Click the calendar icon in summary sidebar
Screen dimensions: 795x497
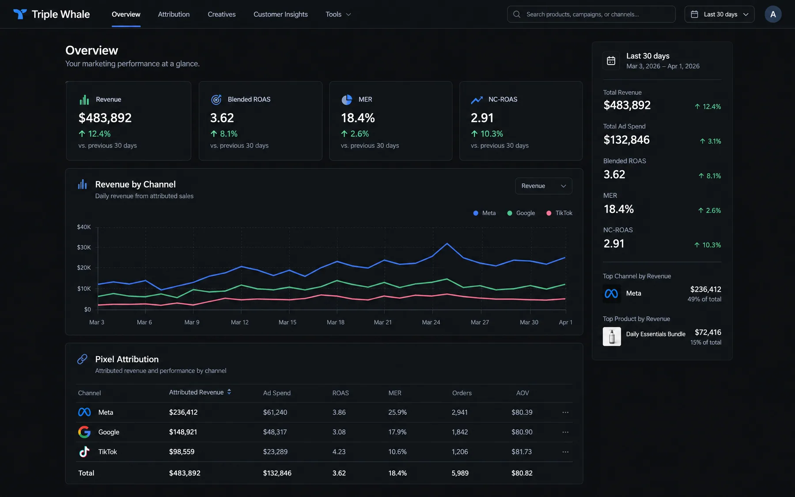click(611, 61)
